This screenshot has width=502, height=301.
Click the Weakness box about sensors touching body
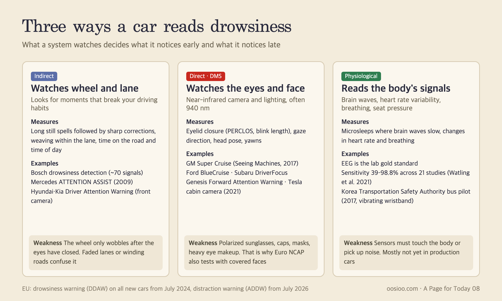click(x=406, y=253)
